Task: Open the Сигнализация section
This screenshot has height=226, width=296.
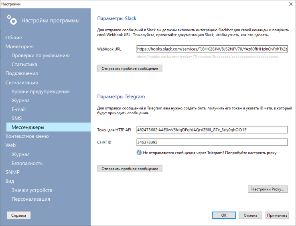Action: [x=22, y=83]
